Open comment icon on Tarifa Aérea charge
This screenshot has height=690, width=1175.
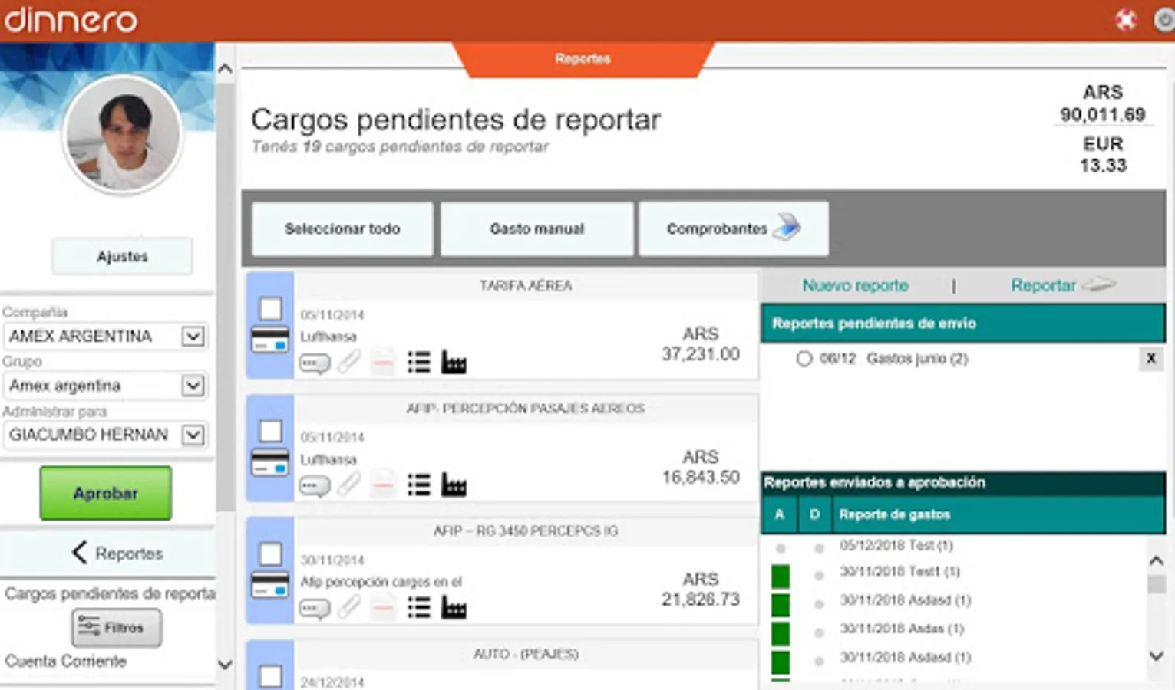tap(315, 363)
